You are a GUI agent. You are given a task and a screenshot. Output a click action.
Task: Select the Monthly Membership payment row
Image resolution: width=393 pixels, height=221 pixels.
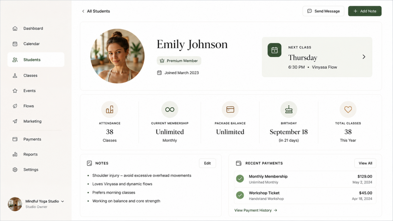305,179
